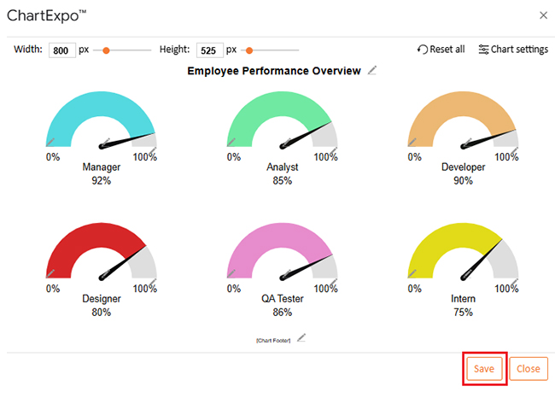Click the Height slider handle

(x=249, y=50)
